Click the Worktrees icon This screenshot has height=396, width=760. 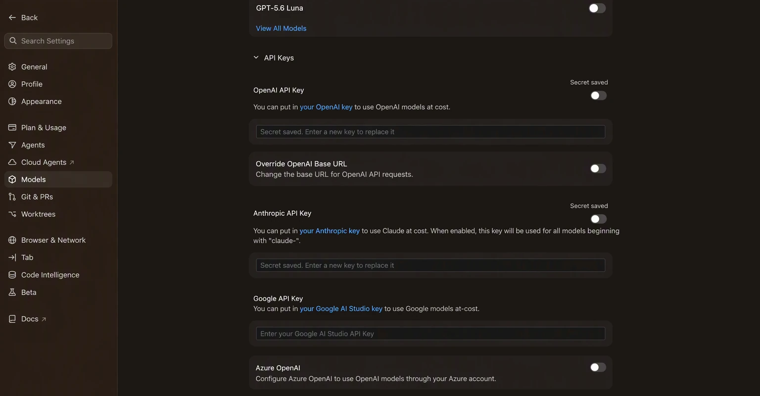click(x=12, y=214)
